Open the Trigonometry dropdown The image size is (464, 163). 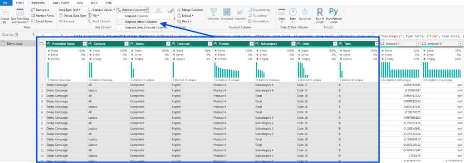point(260,10)
